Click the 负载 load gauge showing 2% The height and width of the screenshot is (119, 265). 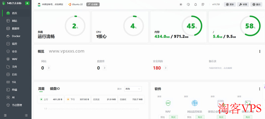[75, 26]
